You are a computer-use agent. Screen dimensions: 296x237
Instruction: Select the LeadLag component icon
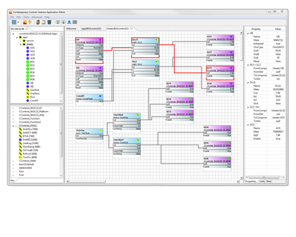click(20, 143)
